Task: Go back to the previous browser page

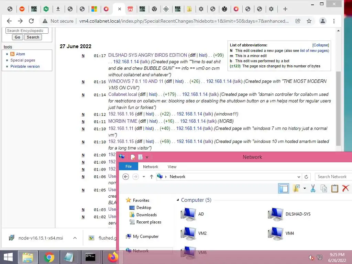Action: click(9, 21)
